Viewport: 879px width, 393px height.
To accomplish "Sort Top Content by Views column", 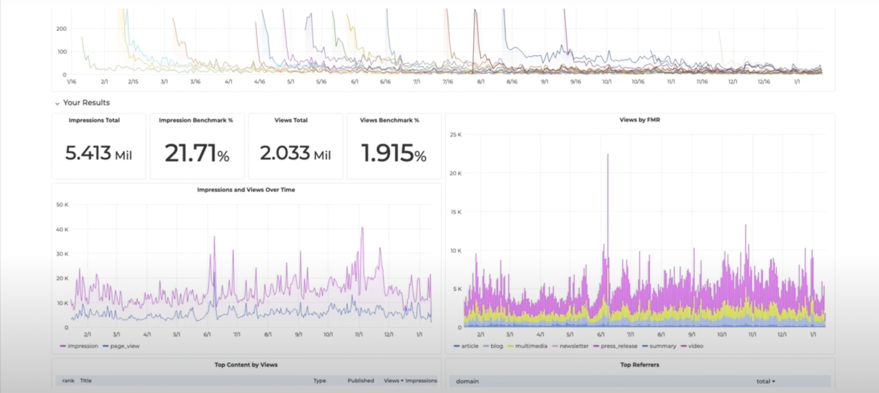I will (392, 381).
